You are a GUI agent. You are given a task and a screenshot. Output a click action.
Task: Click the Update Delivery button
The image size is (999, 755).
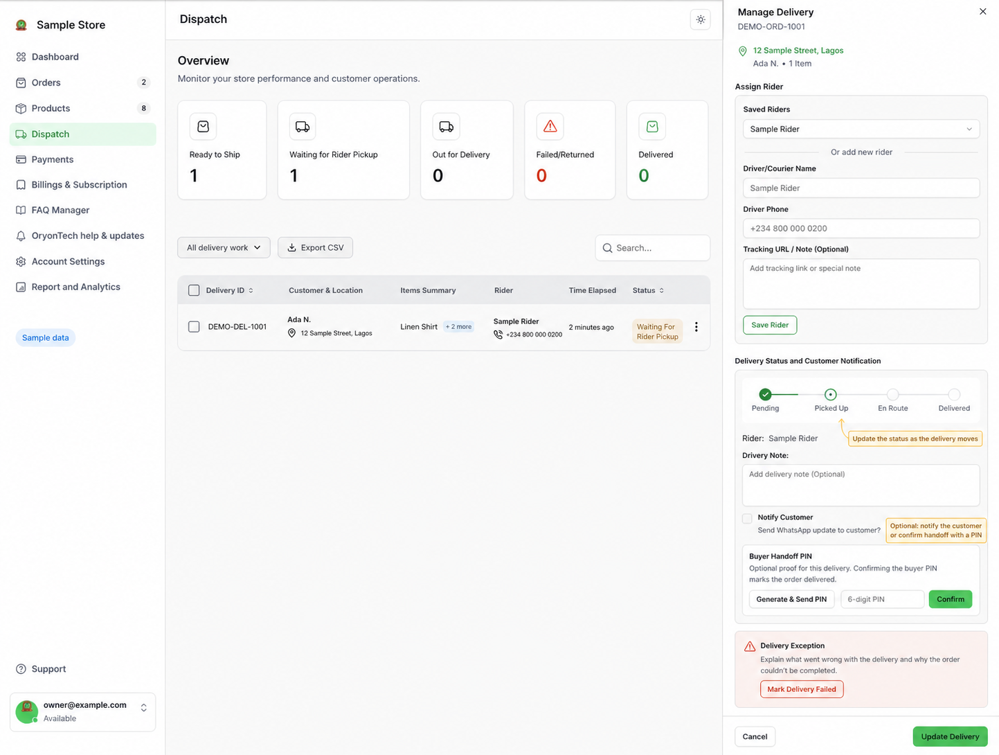tap(950, 736)
